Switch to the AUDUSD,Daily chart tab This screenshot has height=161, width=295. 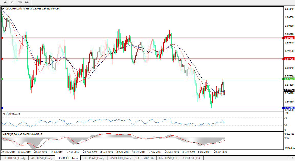(42, 158)
